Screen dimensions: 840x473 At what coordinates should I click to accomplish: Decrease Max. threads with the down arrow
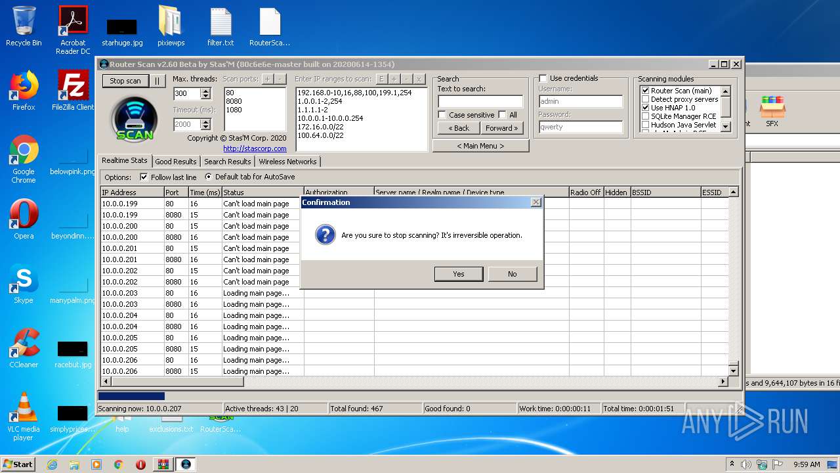(x=206, y=97)
